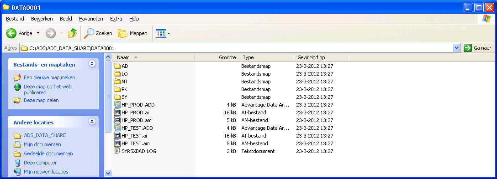Screen dimensions: 497x179
Task: Open the Bestand menu
Action: point(15,19)
